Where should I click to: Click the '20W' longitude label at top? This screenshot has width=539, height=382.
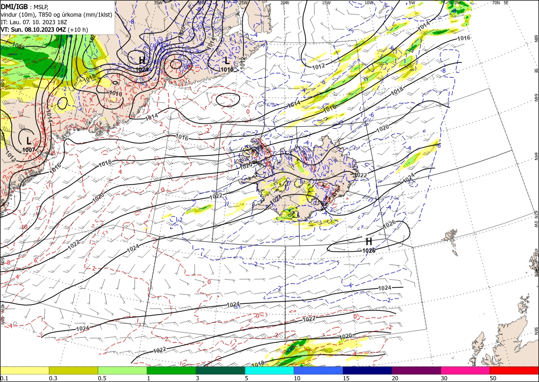coord(285,3)
